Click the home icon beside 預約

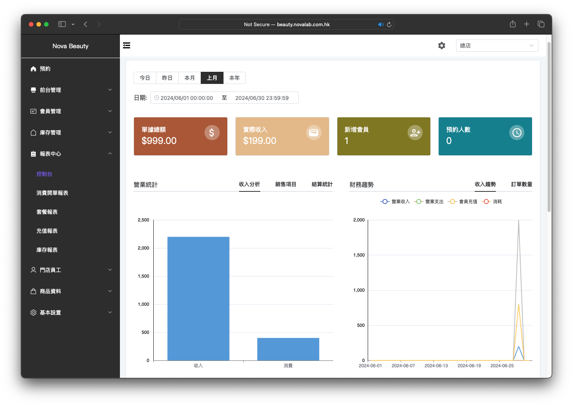coord(33,69)
